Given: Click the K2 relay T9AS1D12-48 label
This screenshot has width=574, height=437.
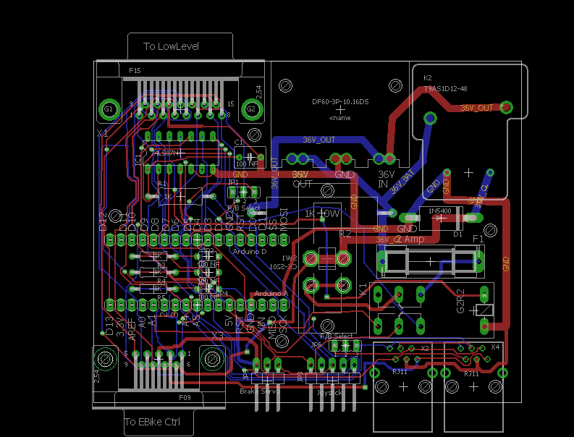Looking at the screenshot, I should [445, 88].
